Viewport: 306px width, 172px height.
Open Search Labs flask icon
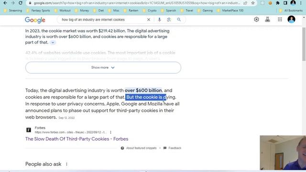(x=267, y=20)
